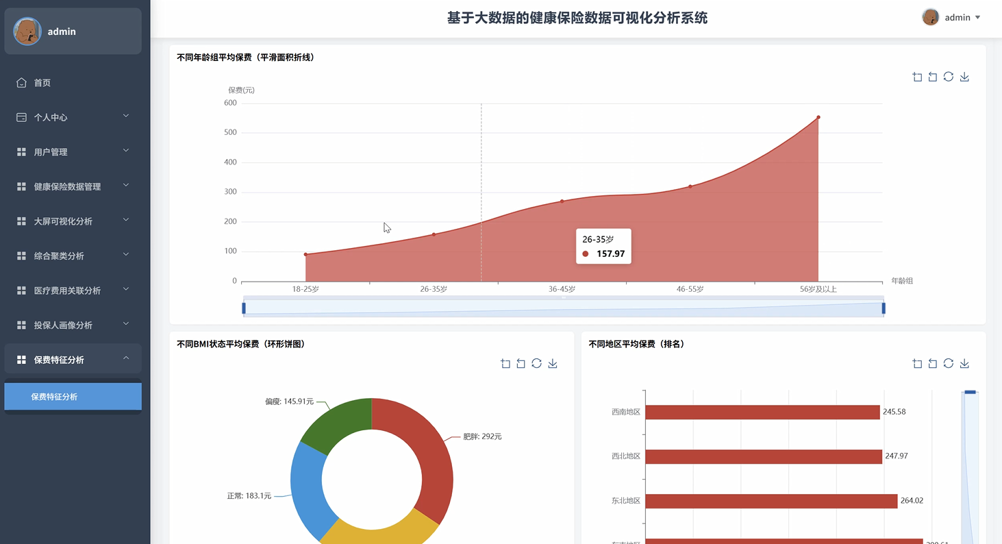Click the 大屏可视化分析 grid icon
This screenshot has width=1002, height=544.
[x=21, y=221]
